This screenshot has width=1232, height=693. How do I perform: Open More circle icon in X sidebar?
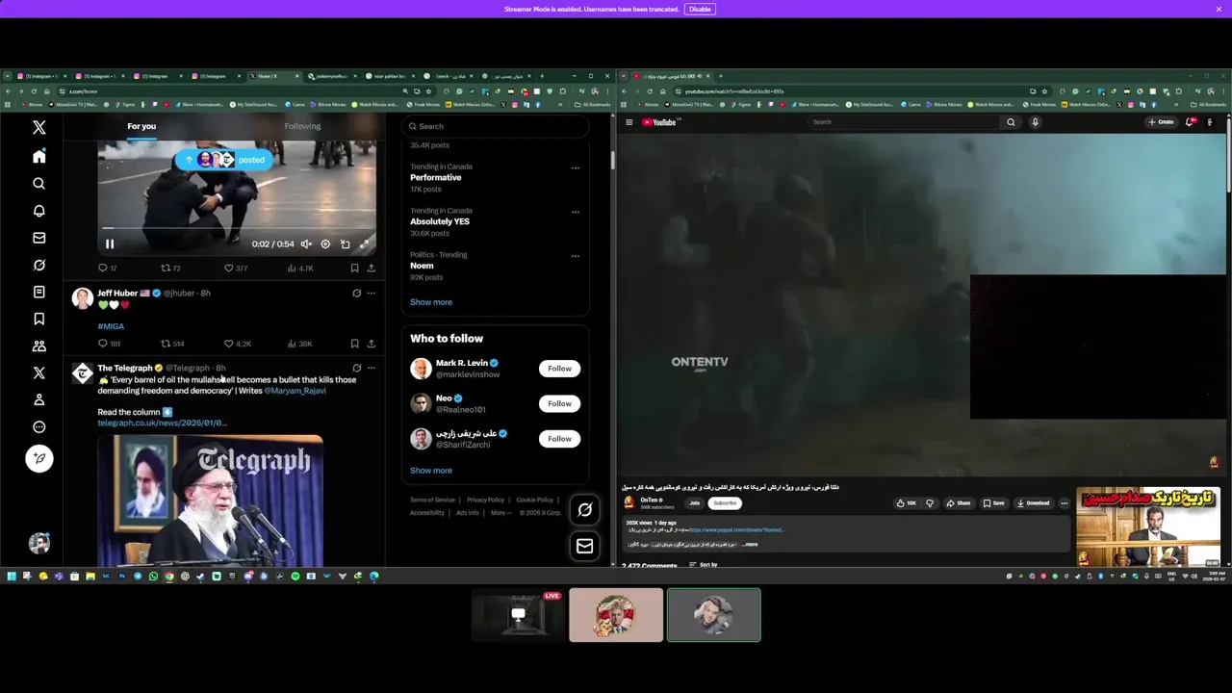click(39, 426)
